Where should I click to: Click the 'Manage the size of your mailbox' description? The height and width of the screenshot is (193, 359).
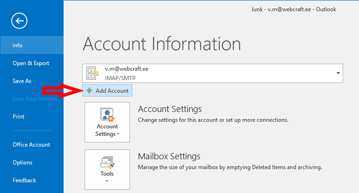pos(230,167)
